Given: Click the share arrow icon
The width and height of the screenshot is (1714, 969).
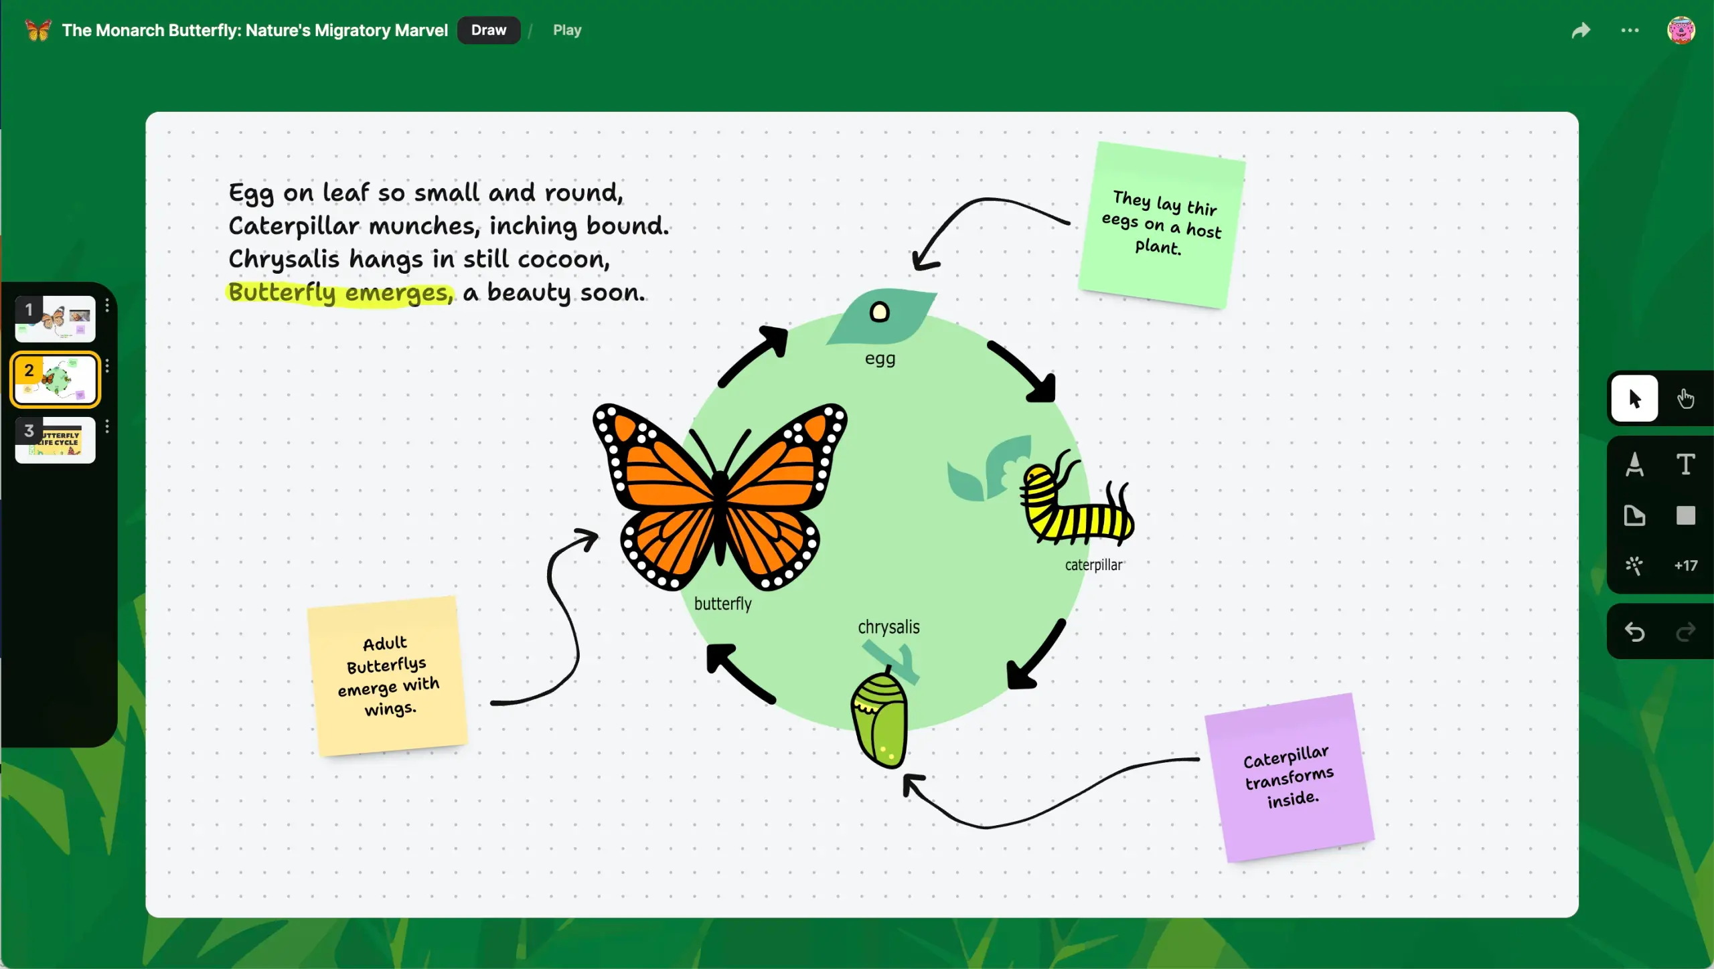Looking at the screenshot, I should 1581,30.
